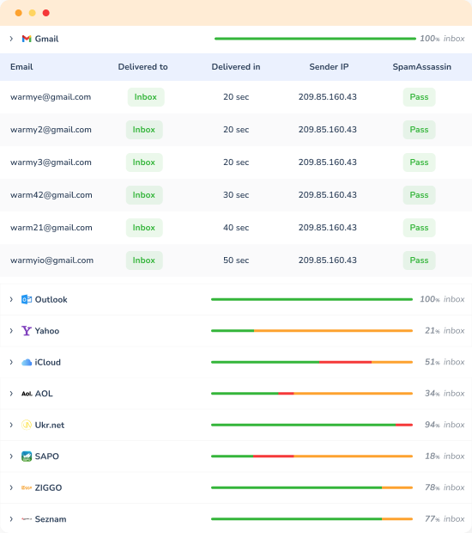
Task: Collapse the Gmail provider row chevron
Action: pos(11,39)
